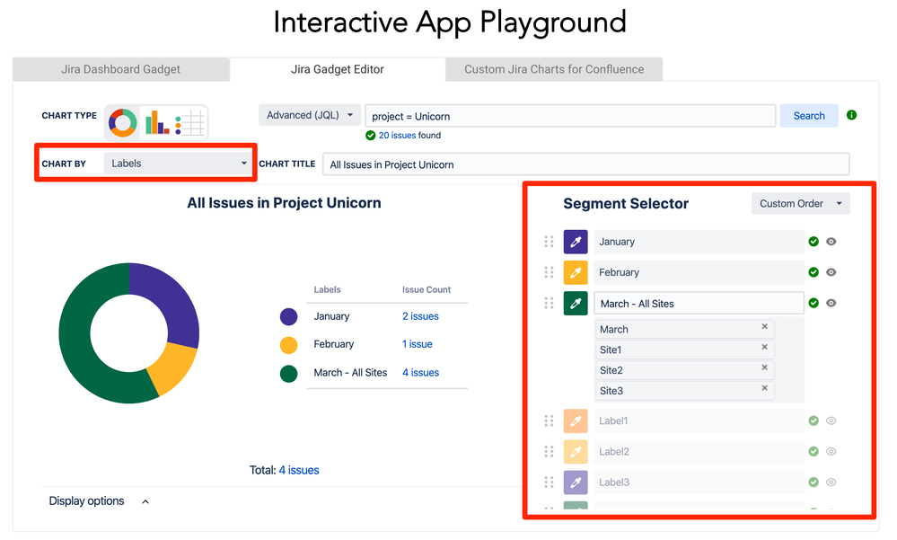This screenshot has width=897, height=540.
Task: Open the February segment color eyedropper
Action: pos(576,272)
